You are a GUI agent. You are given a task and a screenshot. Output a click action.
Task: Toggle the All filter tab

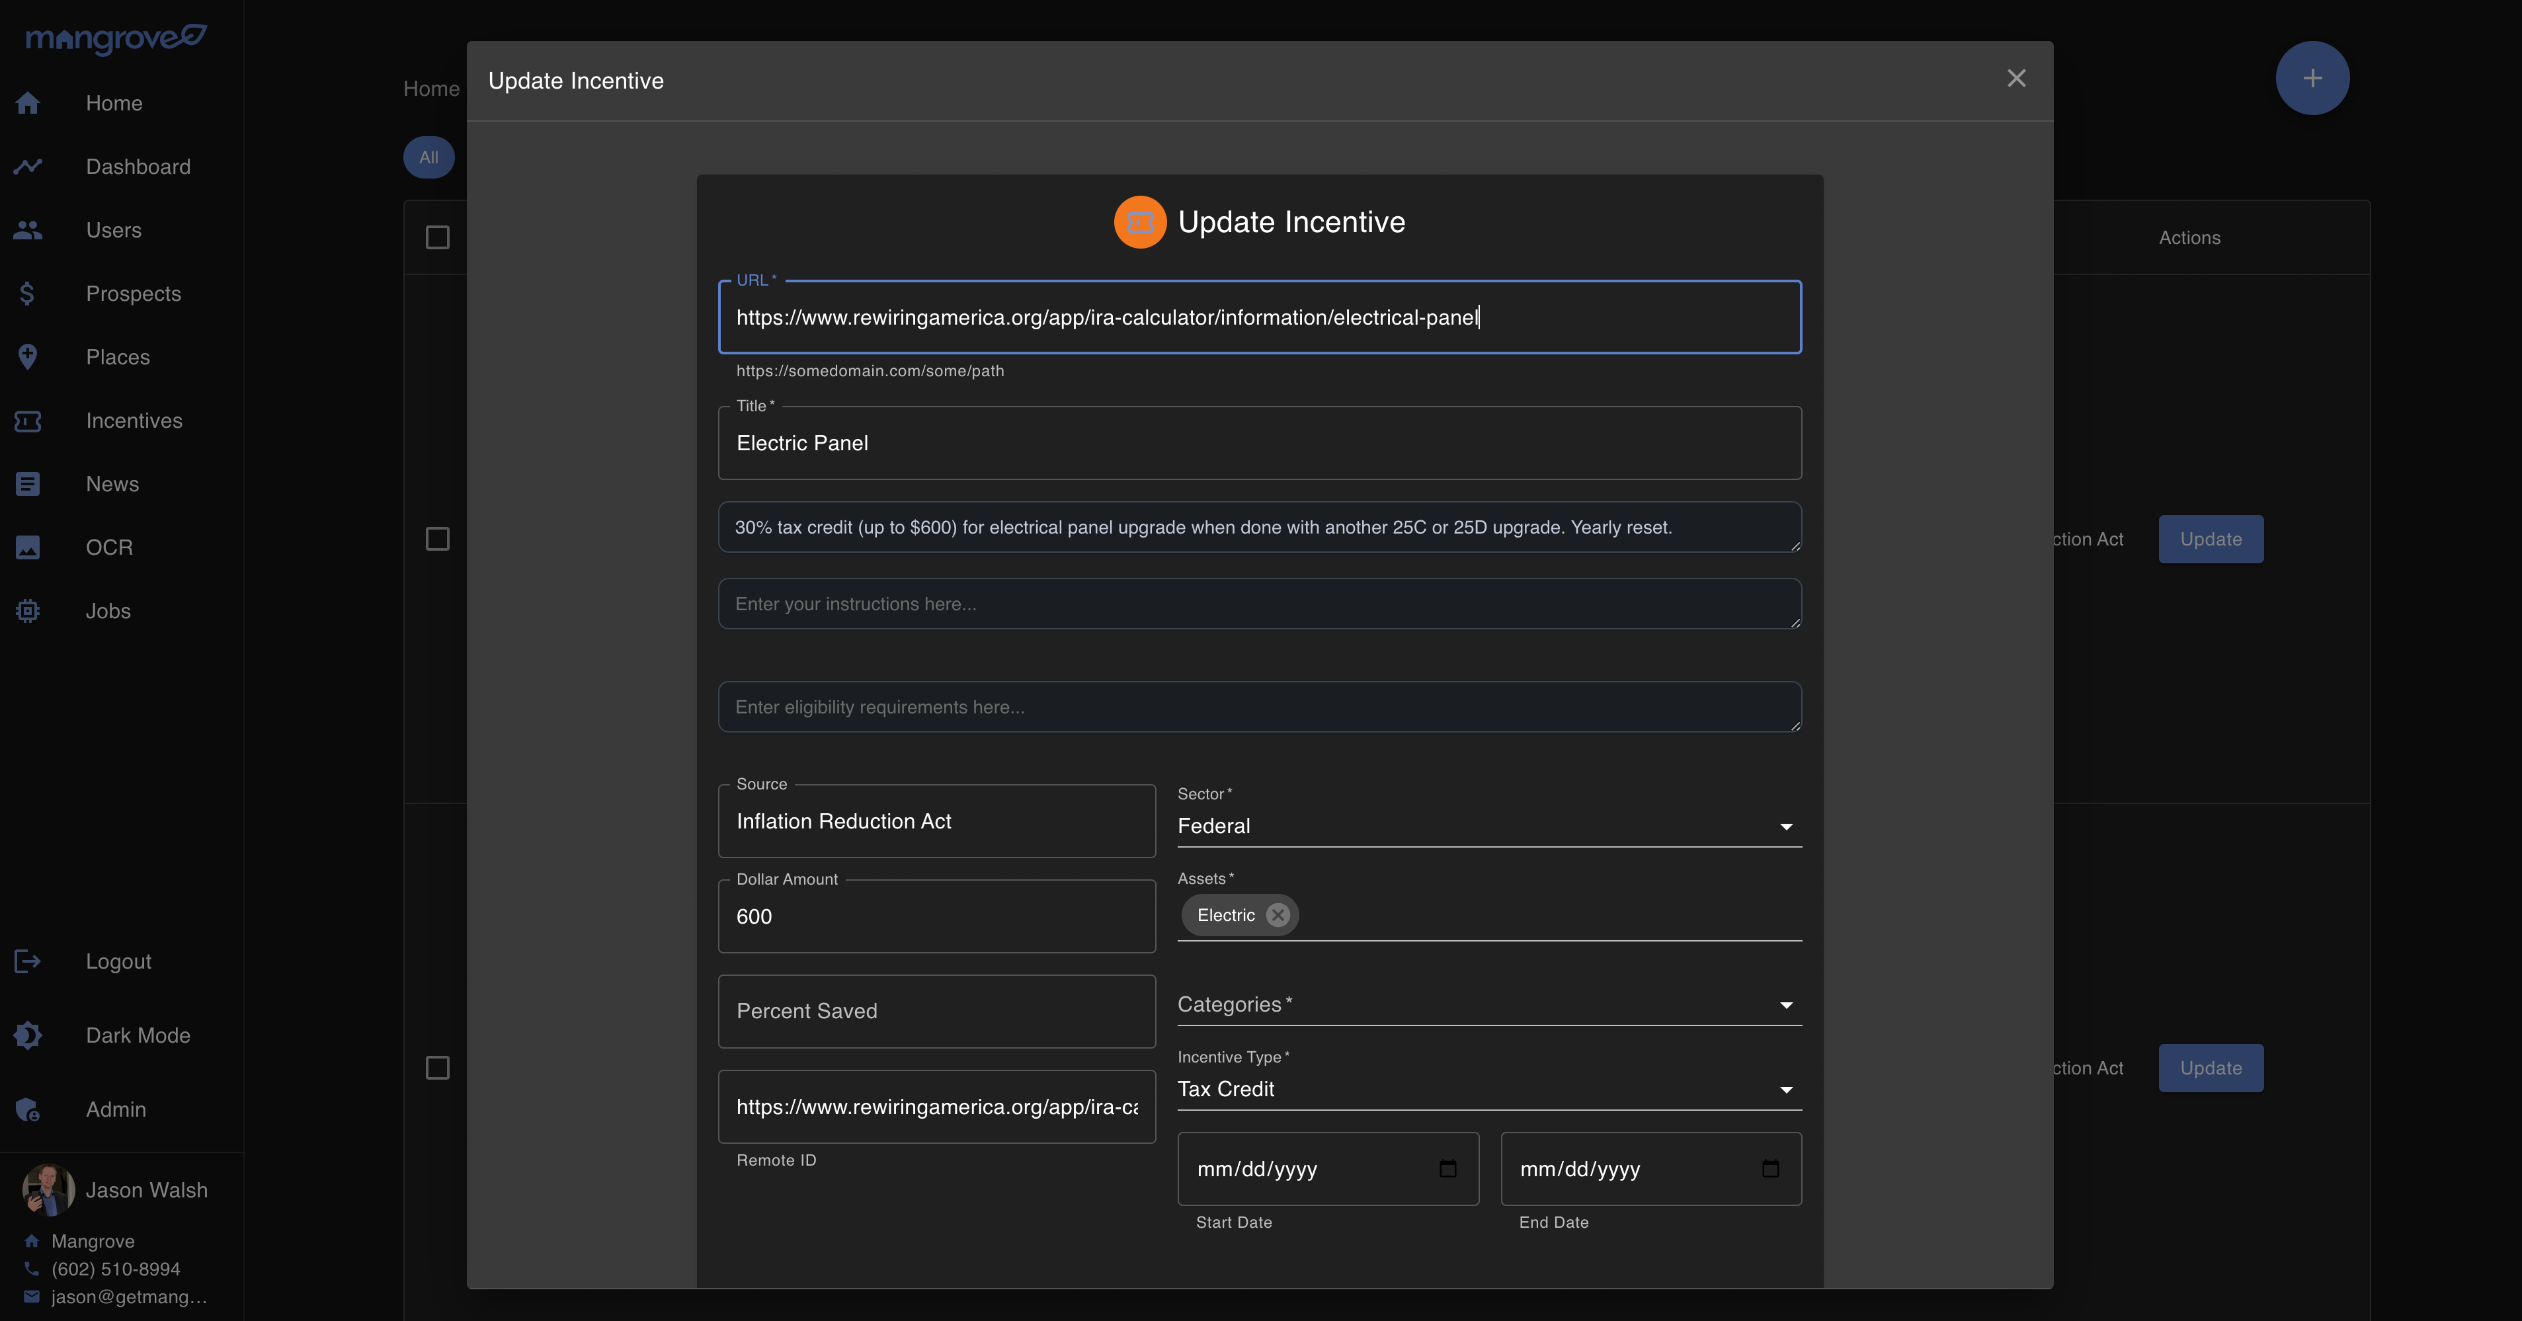428,157
